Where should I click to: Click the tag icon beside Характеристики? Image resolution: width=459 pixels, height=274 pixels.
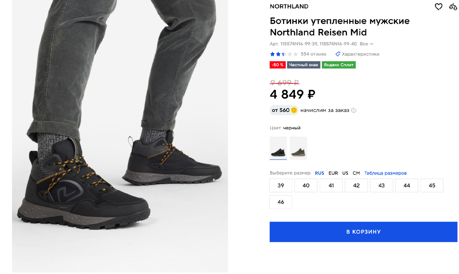(x=337, y=54)
